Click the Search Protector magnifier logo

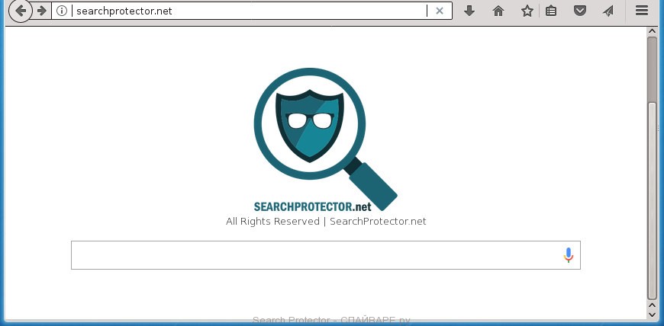[x=325, y=139]
